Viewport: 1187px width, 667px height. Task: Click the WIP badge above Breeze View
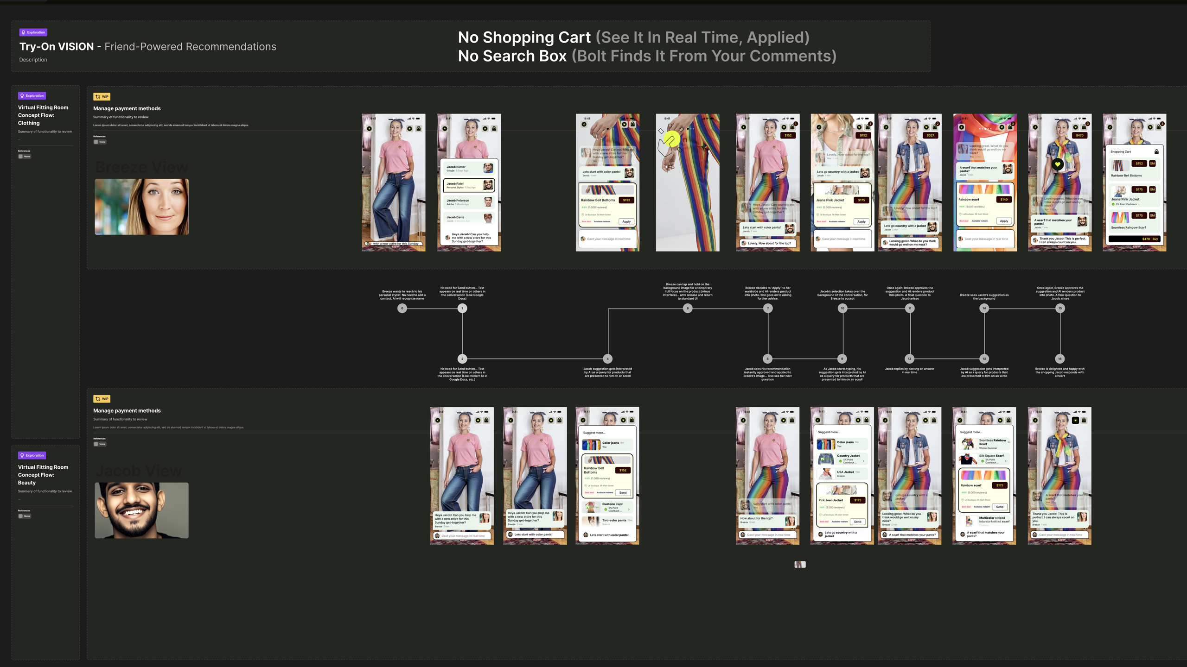click(102, 97)
